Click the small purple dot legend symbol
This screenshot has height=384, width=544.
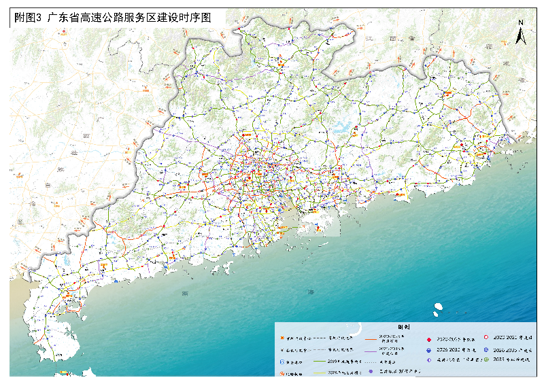(371, 372)
